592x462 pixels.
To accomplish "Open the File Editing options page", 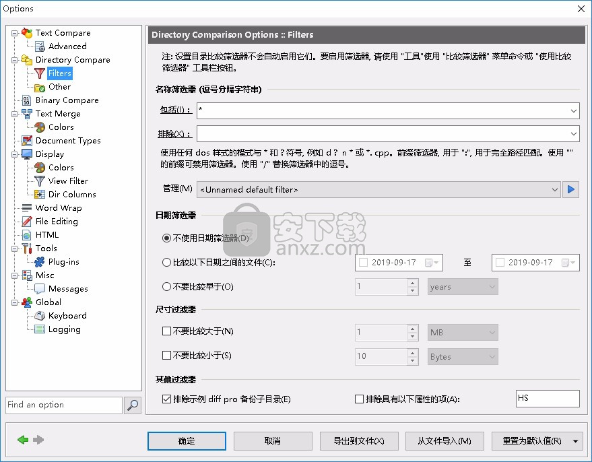I will (57, 221).
